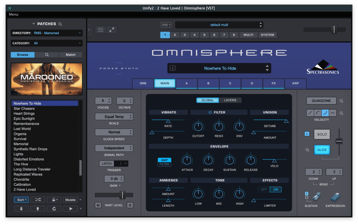Open the Menu bar item
The width and height of the screenshot is (358, 224).
tap(13, 14)
